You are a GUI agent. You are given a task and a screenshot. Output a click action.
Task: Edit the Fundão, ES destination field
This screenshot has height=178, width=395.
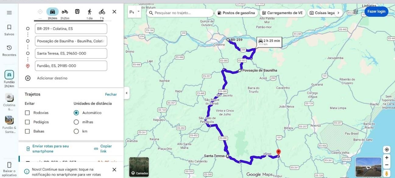pyautogui.click(x=71, y=66)
